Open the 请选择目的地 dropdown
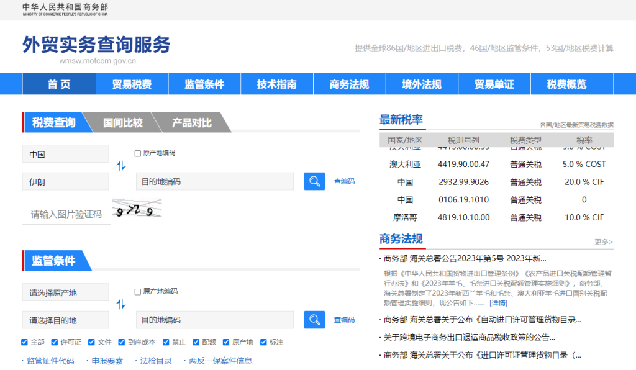 point(65,320)
